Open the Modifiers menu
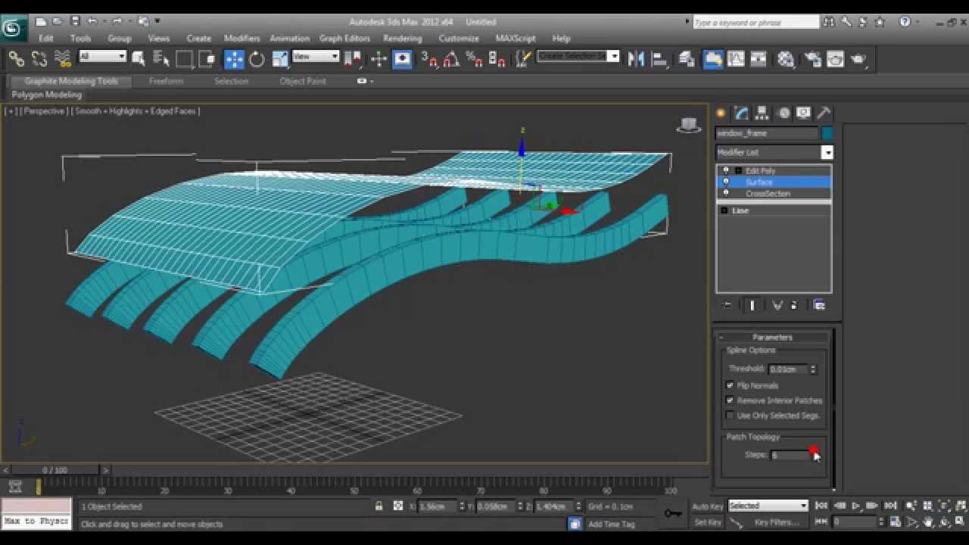This screenshot has width=969, height=545. pos(241,38)
